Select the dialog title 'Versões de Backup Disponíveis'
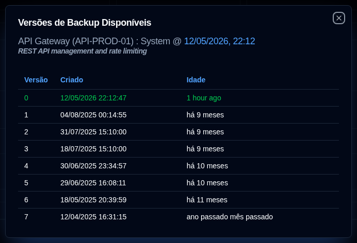 click(x=85, y=23)
